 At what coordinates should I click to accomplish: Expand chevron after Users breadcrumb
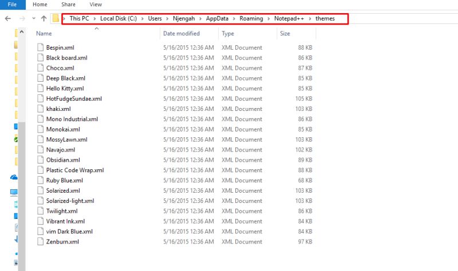[167, 19]
